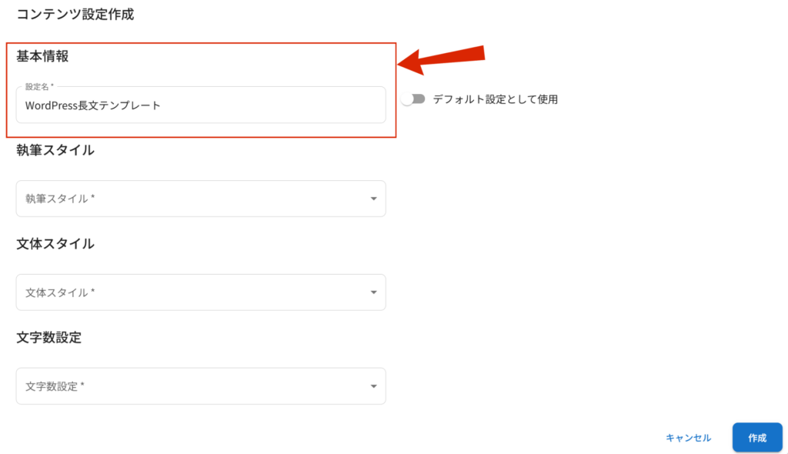Image resolution: width=788 pixels, height=454 pixels.
Task: Open the 文字数設定 combo box
Action: click(201, 386)
